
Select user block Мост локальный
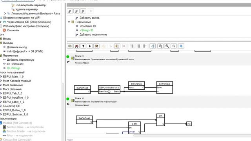(13, 85)
